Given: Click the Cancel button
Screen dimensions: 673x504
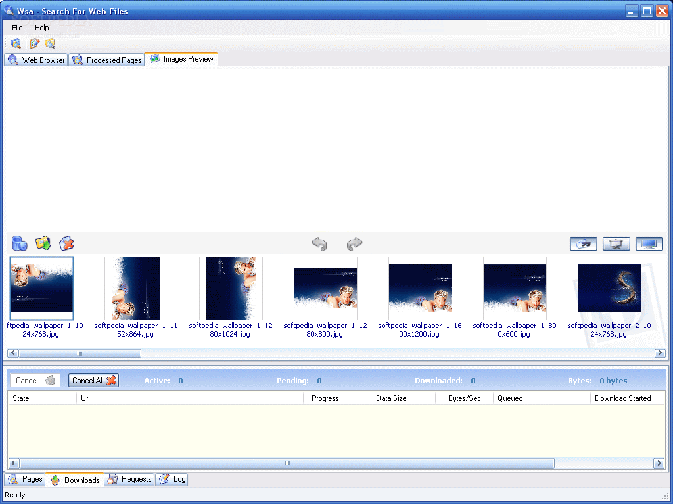Looking at the screenshot, I should point(35,381).
